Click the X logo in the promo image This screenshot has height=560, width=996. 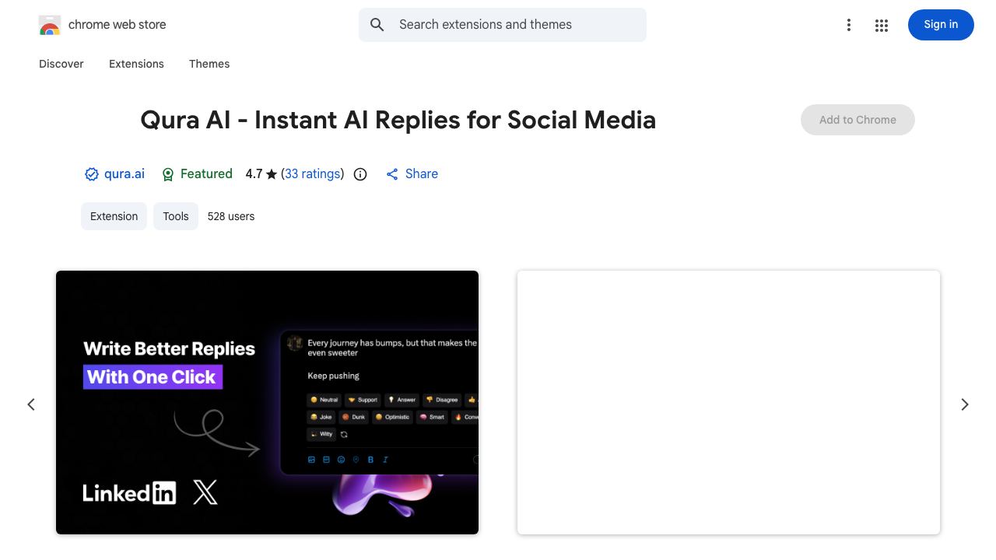[205, 492]
